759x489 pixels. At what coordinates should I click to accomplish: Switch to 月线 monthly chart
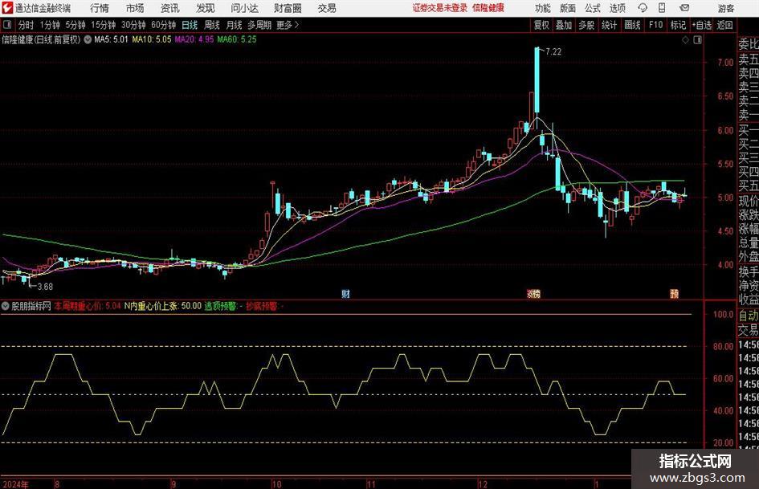coord(234,25)
